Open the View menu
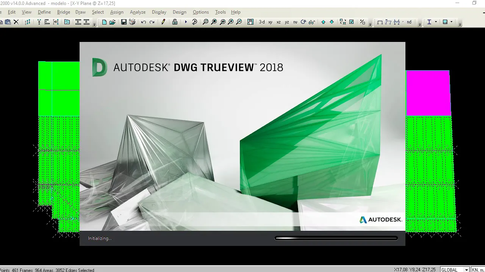 pos(27,12)
